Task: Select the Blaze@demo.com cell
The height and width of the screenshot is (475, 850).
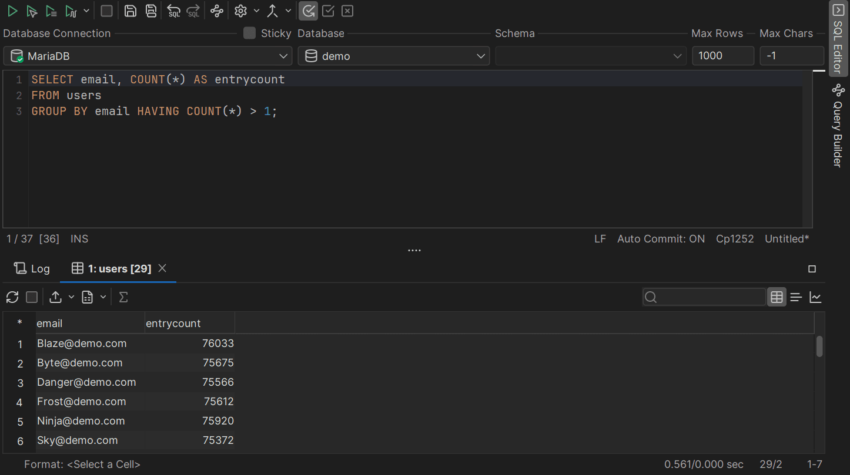Action: (90, 343)
